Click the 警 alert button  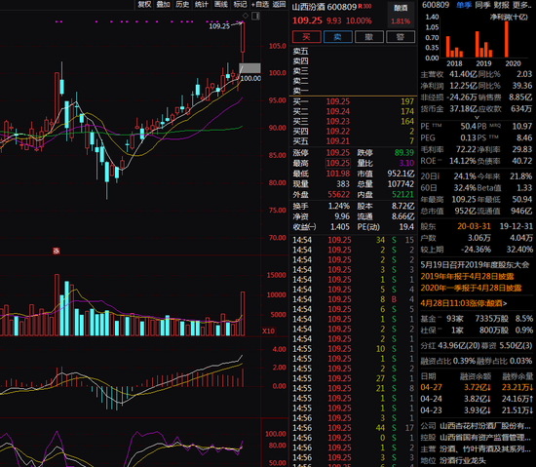tap(401, 37)
